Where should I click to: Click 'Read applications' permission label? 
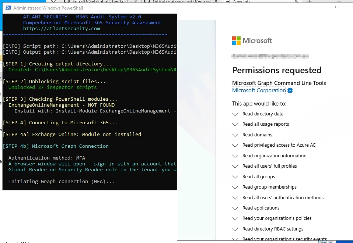click(261, 208)
